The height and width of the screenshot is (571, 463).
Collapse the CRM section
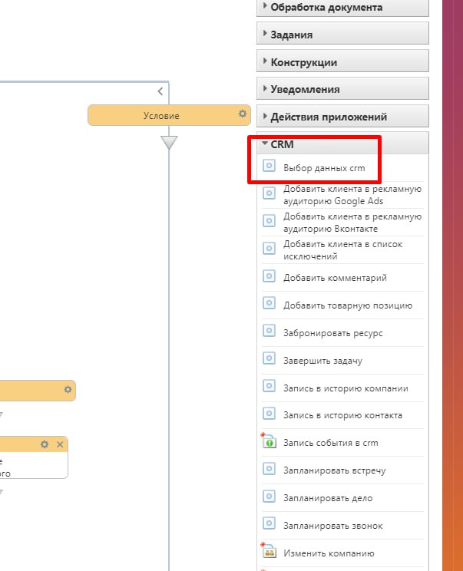click(342, 144)
